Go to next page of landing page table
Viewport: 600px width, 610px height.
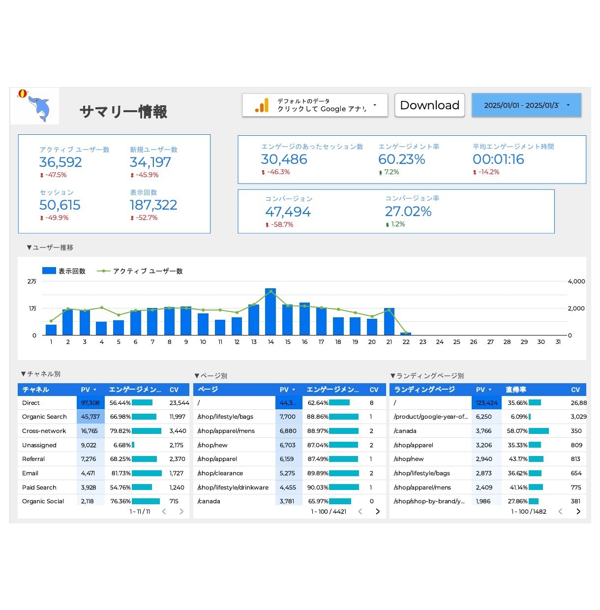coord(578,512)
